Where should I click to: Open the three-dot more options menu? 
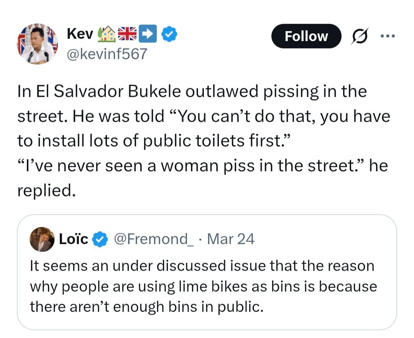tap(387, 36)
